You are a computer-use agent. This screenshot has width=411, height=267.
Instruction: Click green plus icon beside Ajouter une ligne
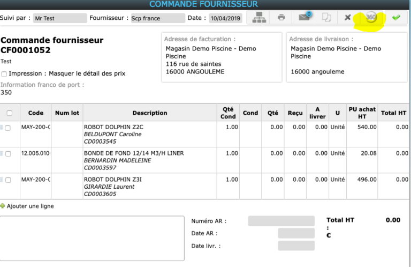point(3,206)
